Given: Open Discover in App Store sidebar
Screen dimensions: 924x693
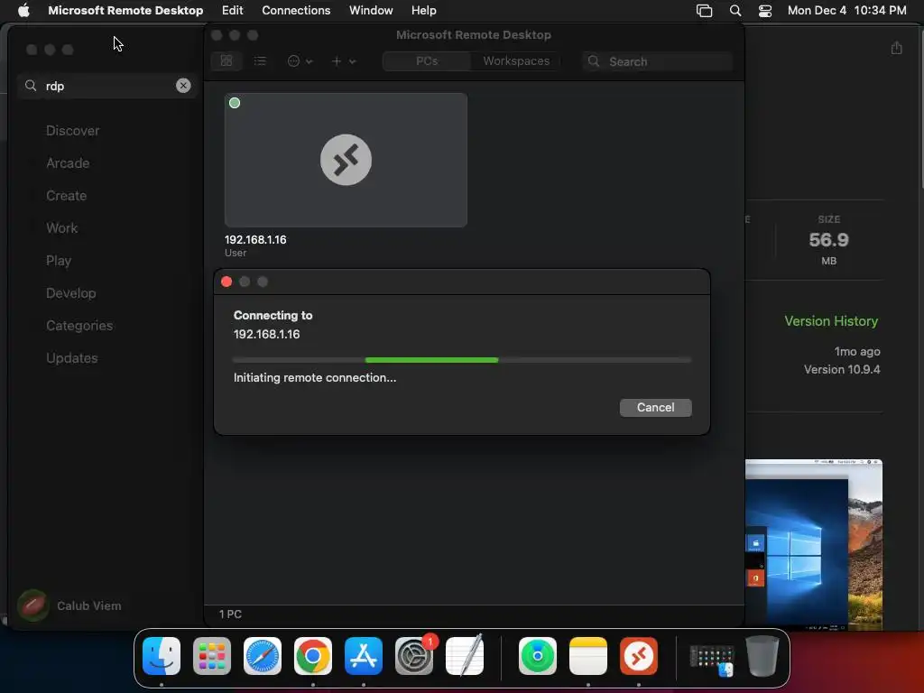Looking at the screenshot, I should (72, 130).
